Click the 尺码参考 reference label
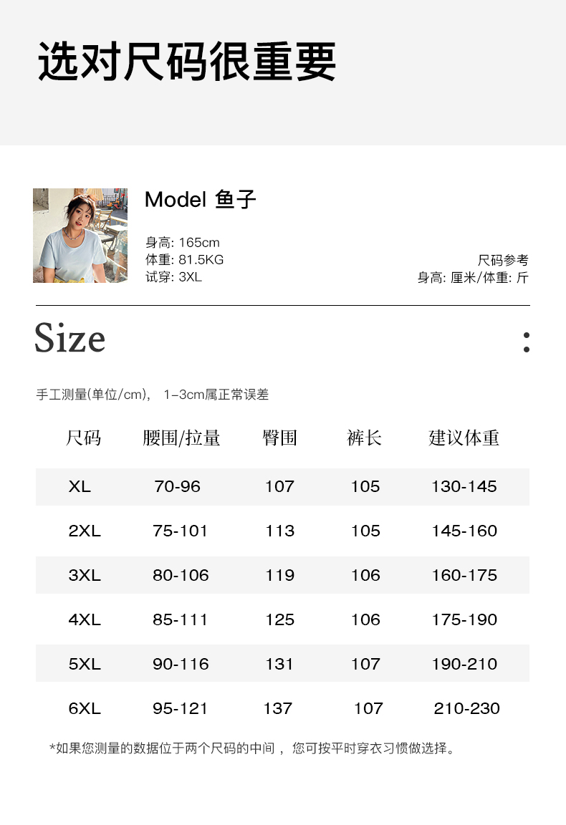Image resolution: width=566 pixels, height=825 pixels. click(503, 260)
